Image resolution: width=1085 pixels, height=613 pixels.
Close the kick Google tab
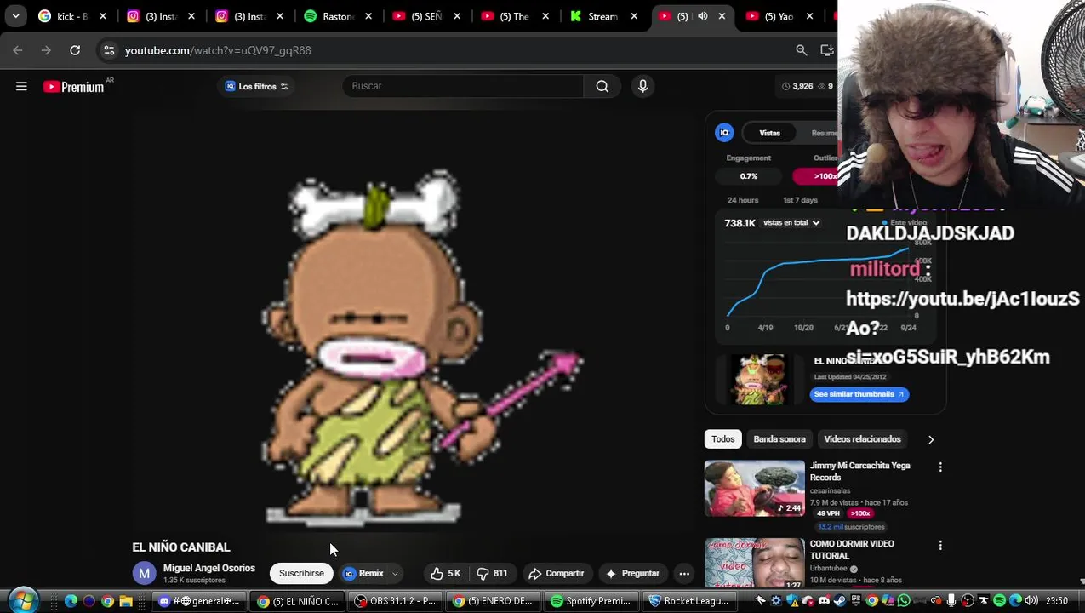click(103, 16)
